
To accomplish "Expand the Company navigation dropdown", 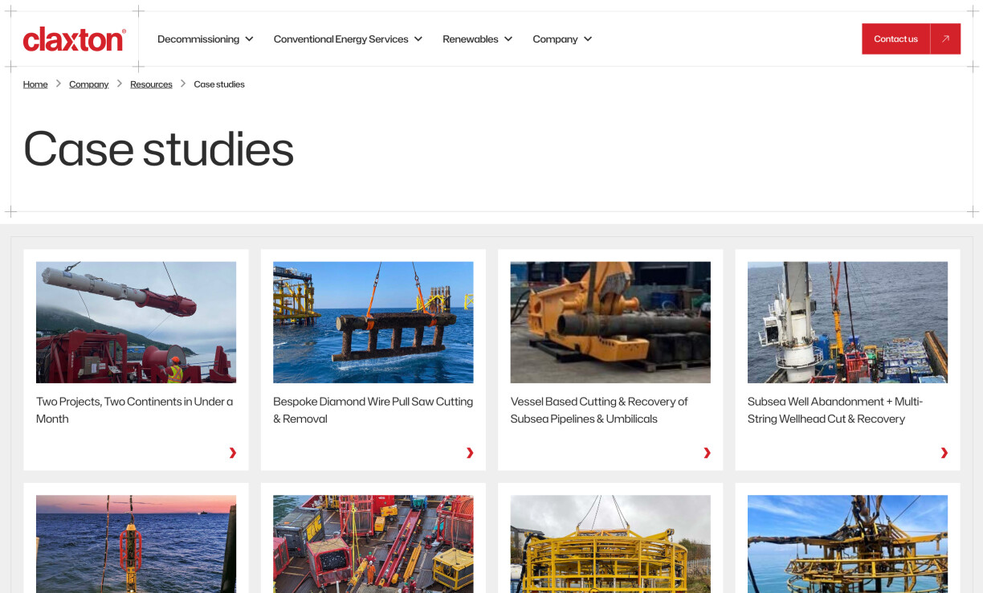I will coord(562,39).
